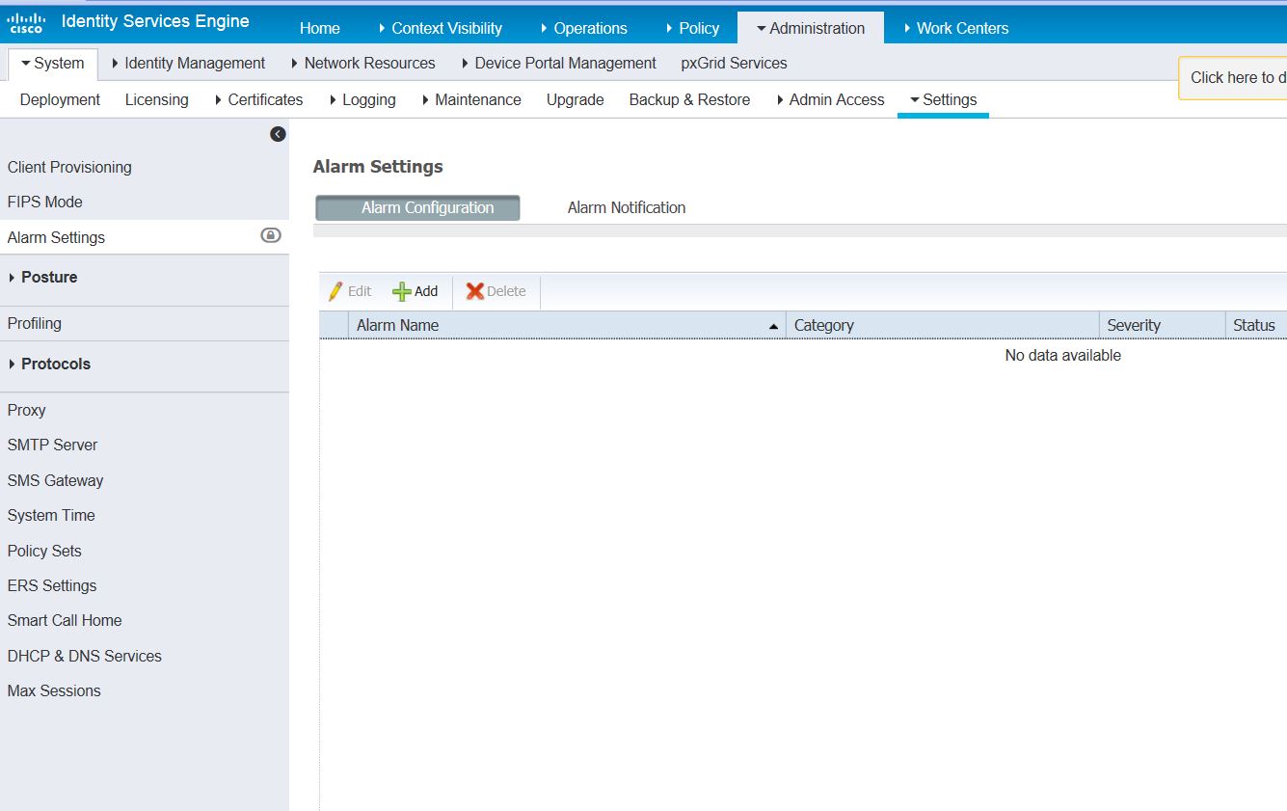Open Identity Management submenu
The image size is (1287, 811).
coord(189,64)
